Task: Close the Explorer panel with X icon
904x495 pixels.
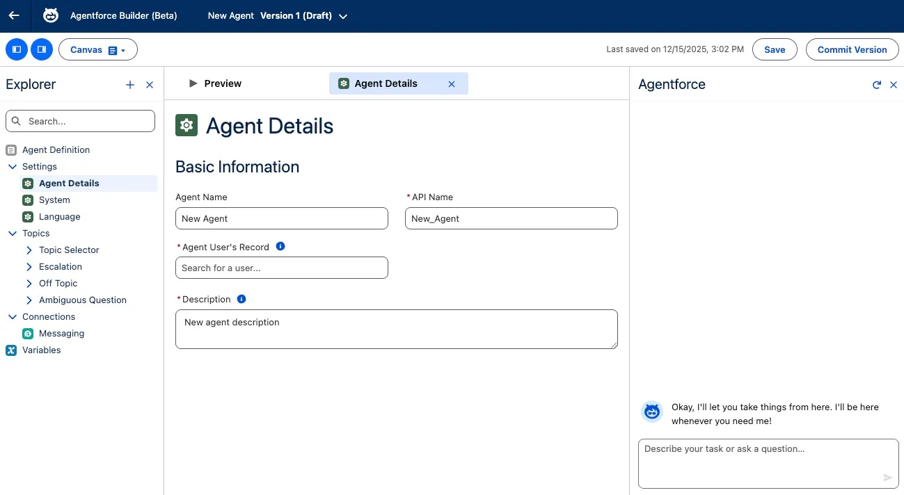Action: pos(150,85)
